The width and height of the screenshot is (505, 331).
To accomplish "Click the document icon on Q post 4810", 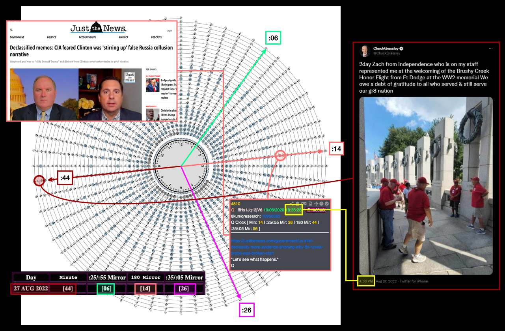I will 310,204.
